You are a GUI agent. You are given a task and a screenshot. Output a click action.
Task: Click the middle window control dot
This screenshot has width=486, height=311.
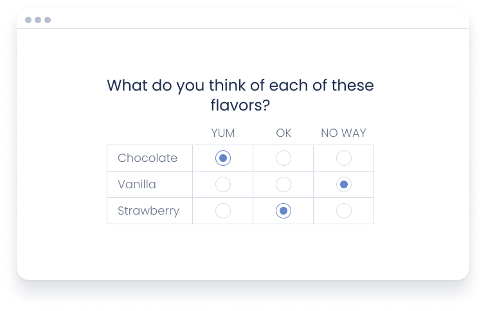[38, 20]
